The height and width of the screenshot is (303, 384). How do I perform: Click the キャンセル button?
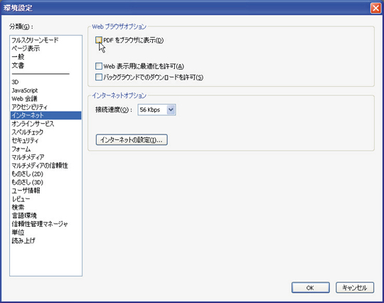point(355,287)
